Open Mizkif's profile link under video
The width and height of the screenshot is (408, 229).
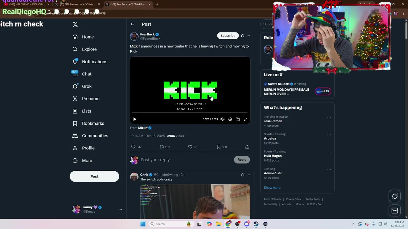click(143, 128)
